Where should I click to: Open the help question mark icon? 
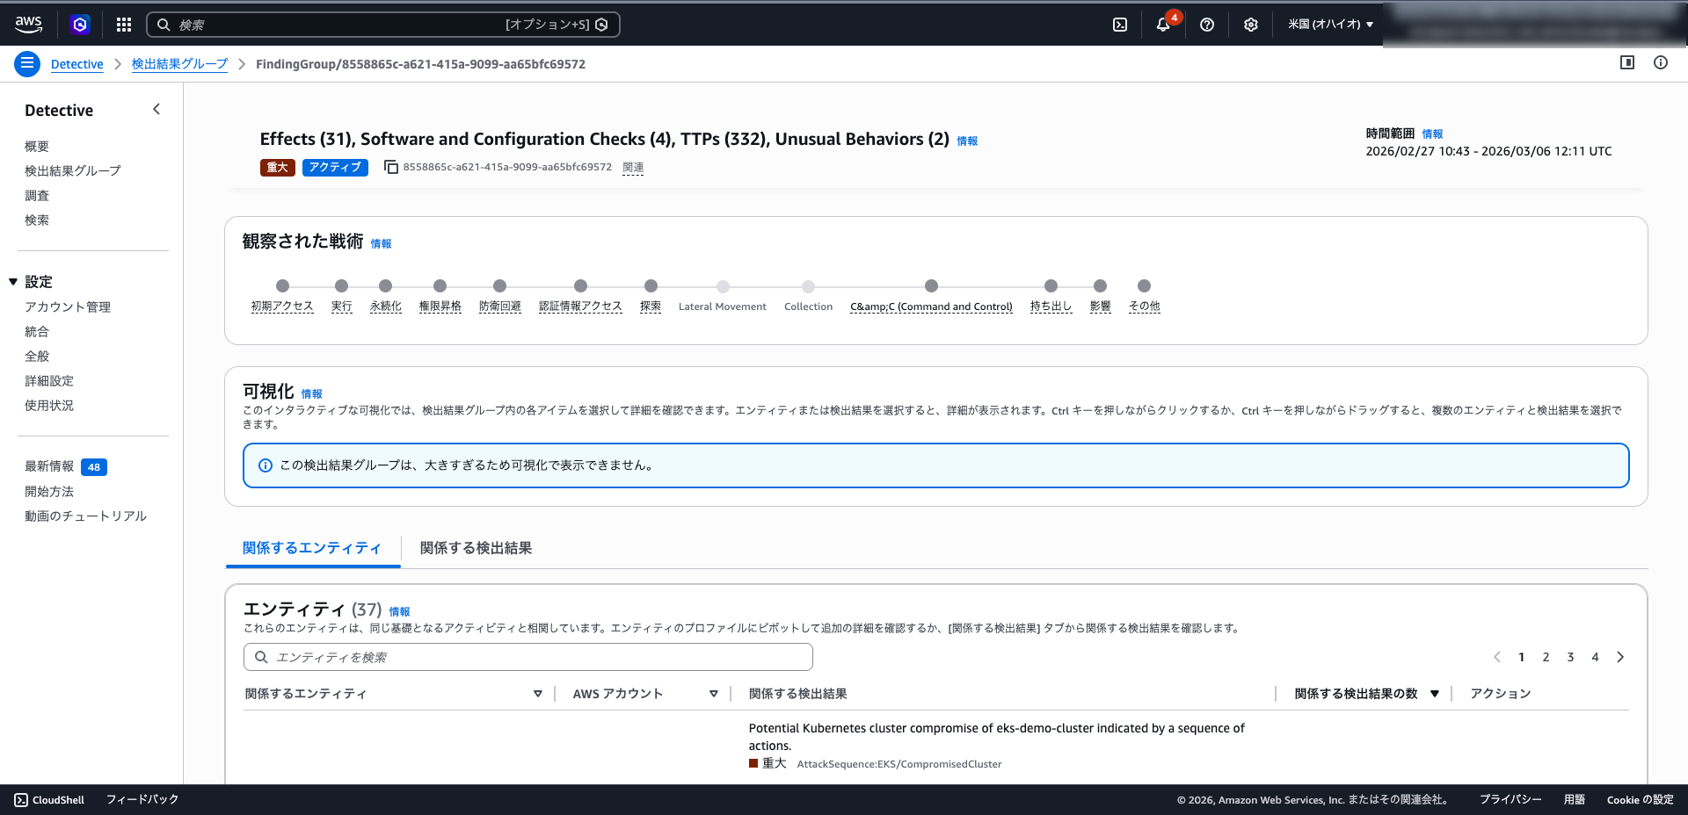pos(1207,25)
